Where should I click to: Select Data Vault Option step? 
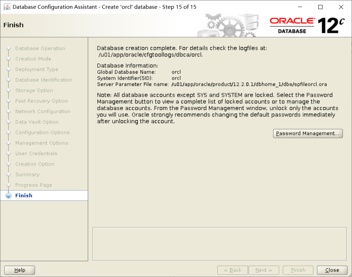coord(37,122)
